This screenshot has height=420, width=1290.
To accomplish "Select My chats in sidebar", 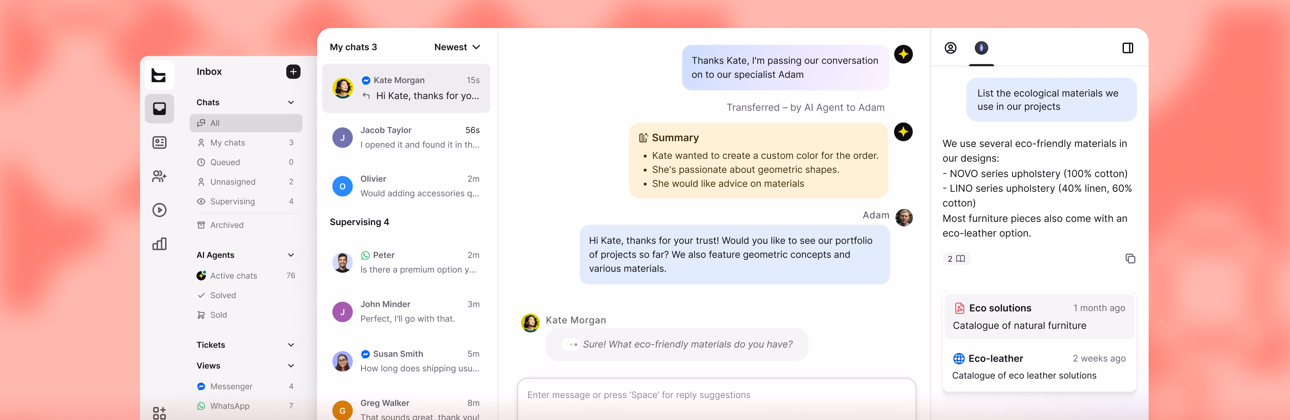I will (246, 143).
